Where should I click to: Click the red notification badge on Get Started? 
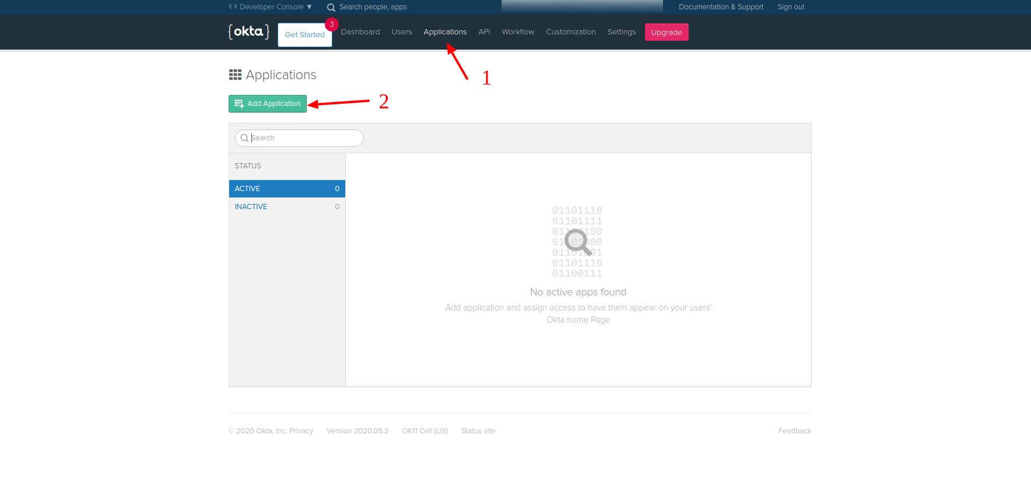pos(331,24)
